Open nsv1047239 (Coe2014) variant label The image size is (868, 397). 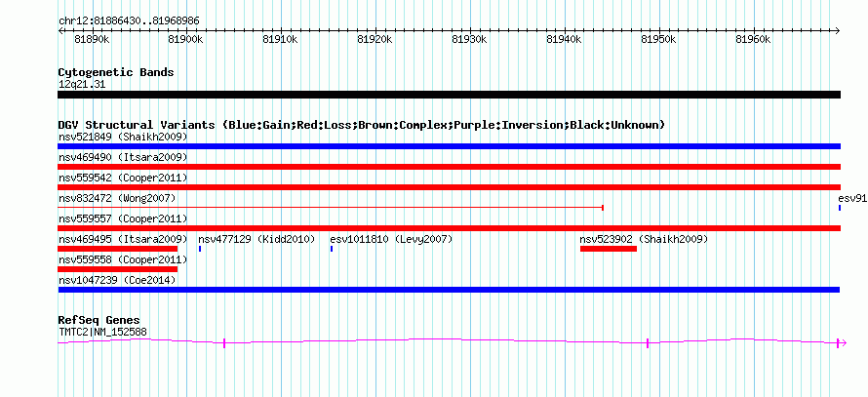click(117, 280)
